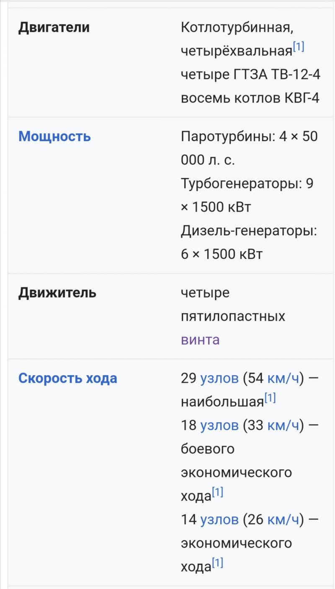The image size is (335, 589).
Task: Select the Котлотурбинная text
Action: click(x=236, y=28)
